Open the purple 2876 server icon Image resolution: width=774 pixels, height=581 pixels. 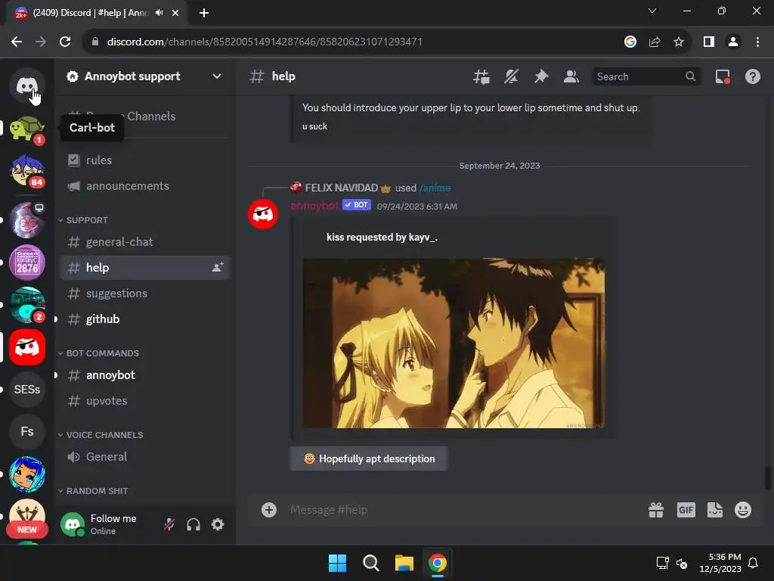pyautogui.click(x=27, y=263)
